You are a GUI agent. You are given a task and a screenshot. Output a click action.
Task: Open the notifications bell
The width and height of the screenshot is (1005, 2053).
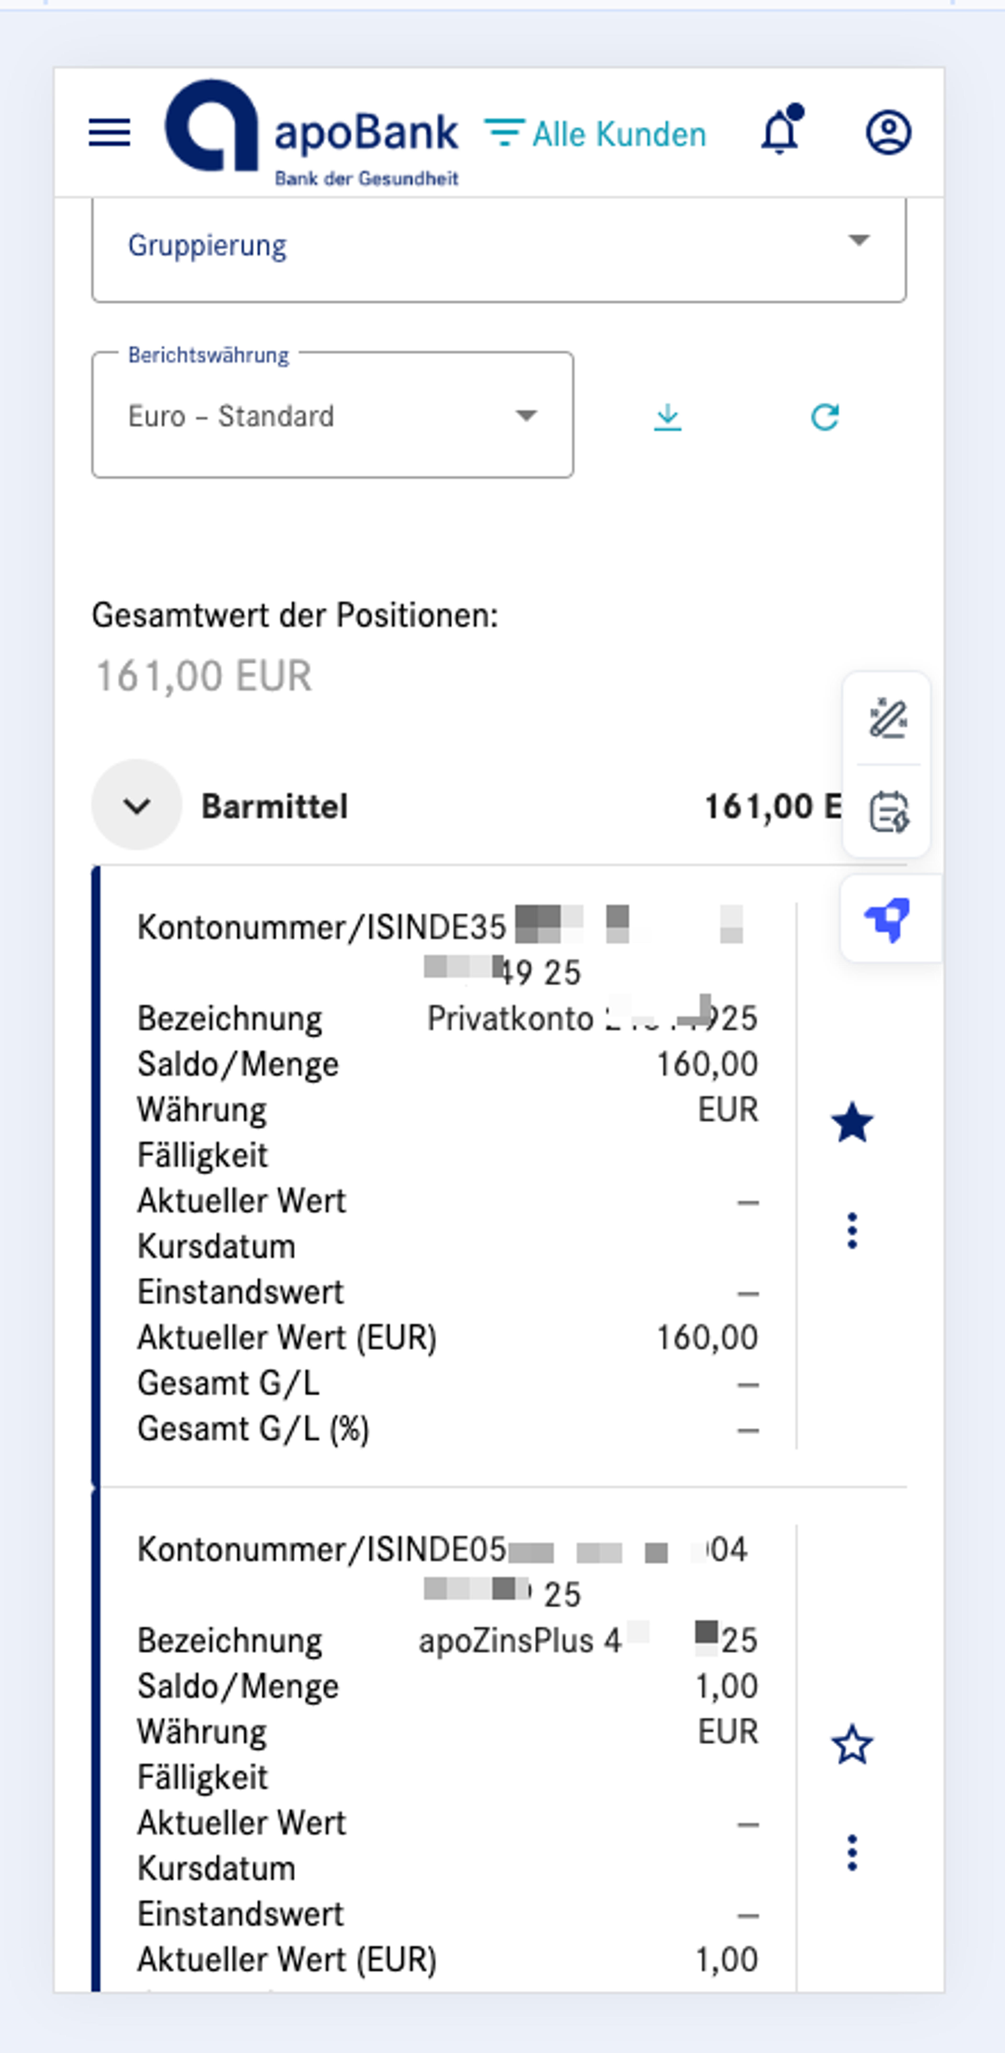click(780, 130)
